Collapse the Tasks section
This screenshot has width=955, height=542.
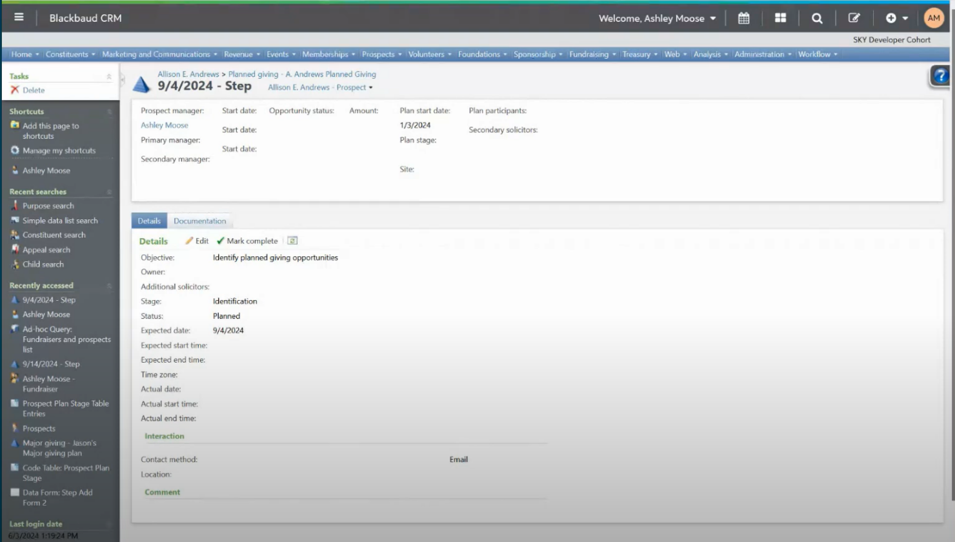109,76
